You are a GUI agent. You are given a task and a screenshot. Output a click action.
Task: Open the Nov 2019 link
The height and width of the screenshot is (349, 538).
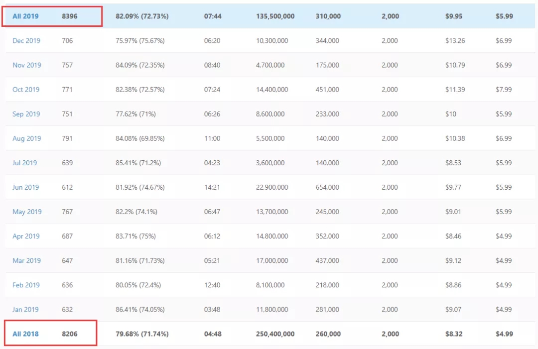pos(26,65)
